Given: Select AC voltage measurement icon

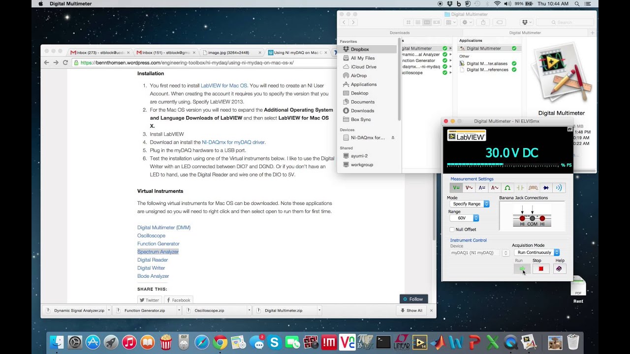Looking at the screenshot, I should (469, 188).
